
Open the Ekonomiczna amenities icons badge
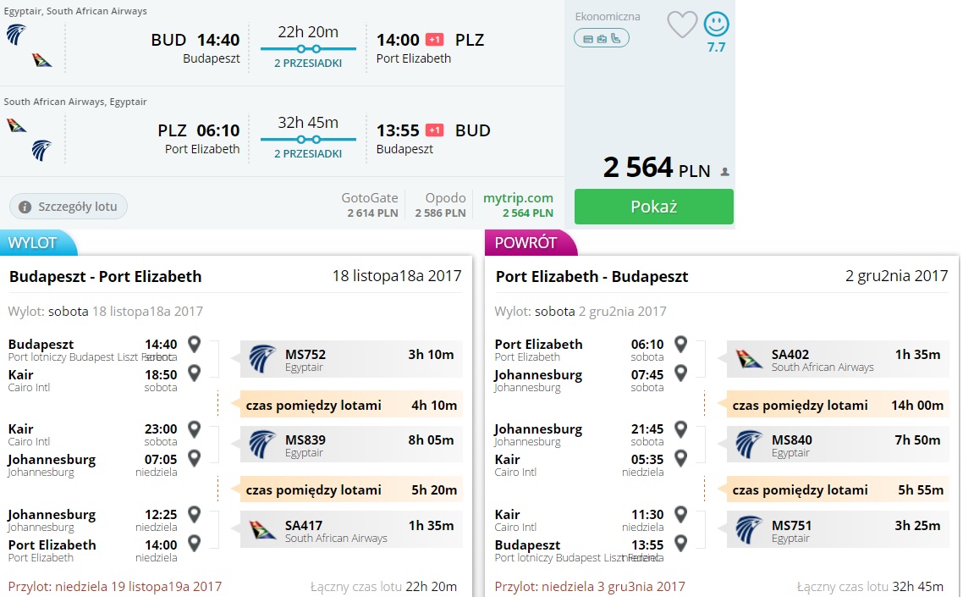pyautogui.click(x=602, y=39)
